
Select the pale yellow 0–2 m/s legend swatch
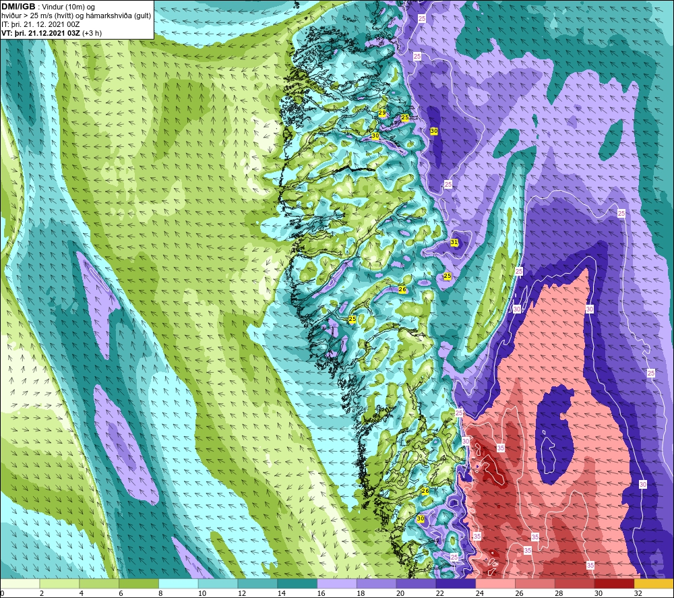[x=20, y=583]
